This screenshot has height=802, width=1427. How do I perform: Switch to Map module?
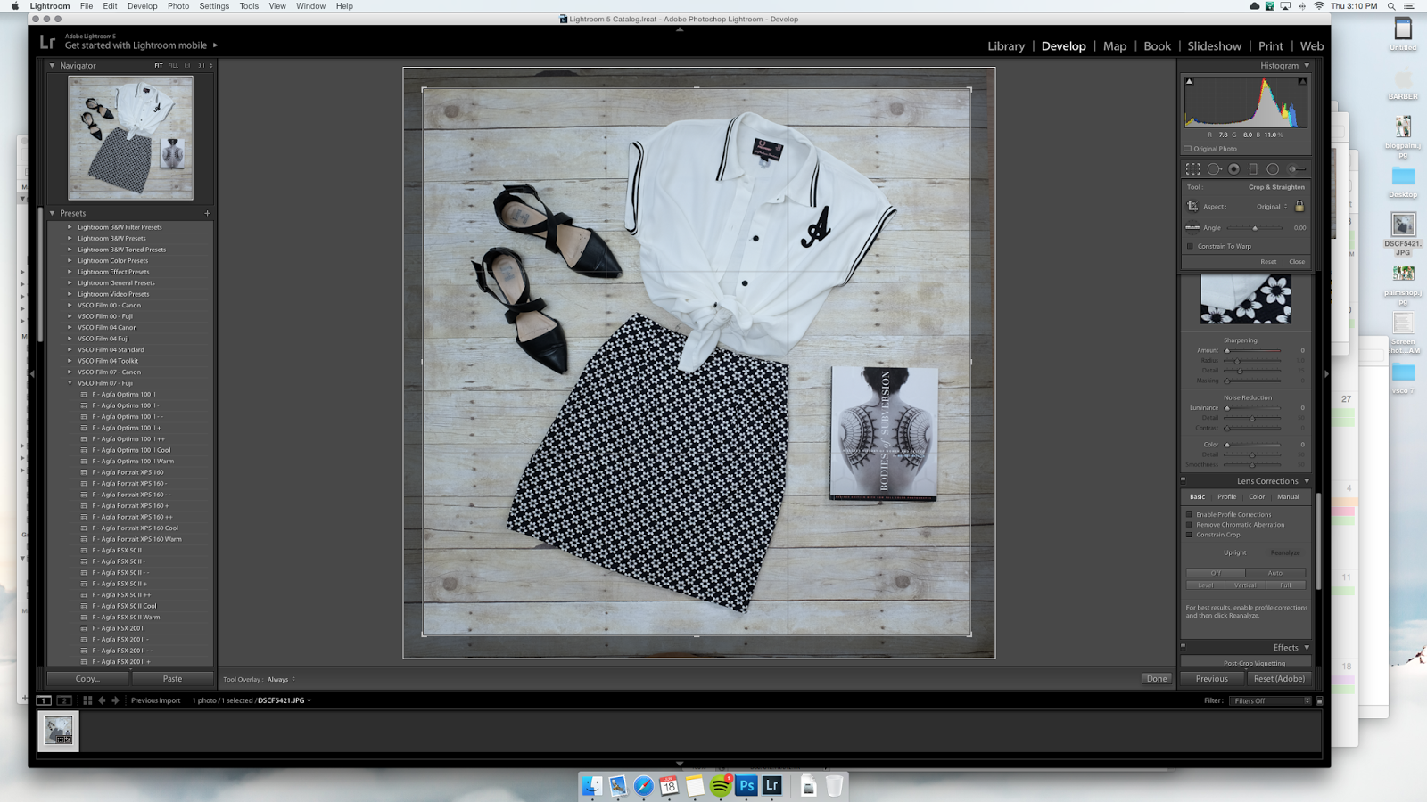coord(1115,46)
